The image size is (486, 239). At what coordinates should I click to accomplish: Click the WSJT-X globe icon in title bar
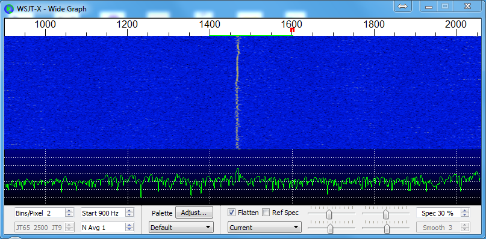click(x=9, y=8)
